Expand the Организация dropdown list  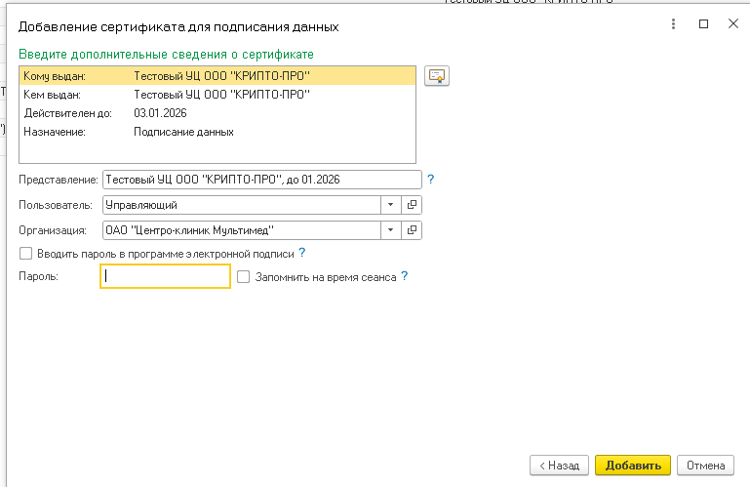click(390, 230)
